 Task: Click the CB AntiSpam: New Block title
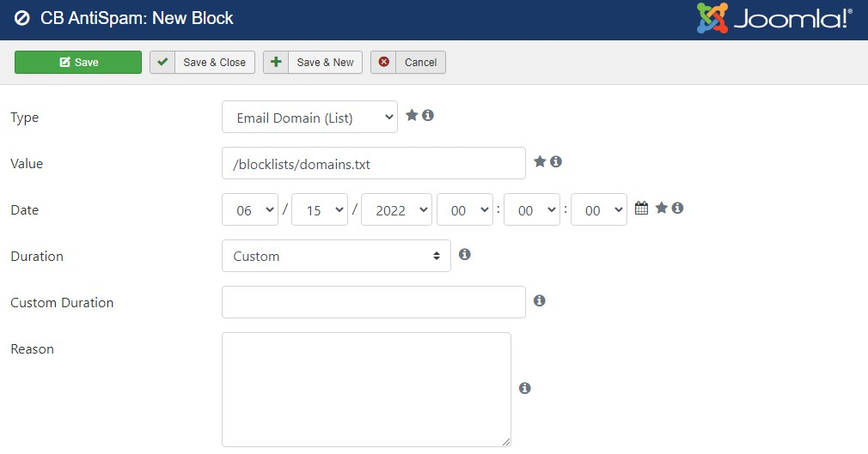(x=137, y=18)
